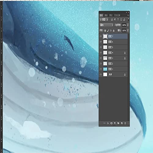Click the layers panel vertical scrollbar
This screenshot has width=153, height=153.
[129, 77]
